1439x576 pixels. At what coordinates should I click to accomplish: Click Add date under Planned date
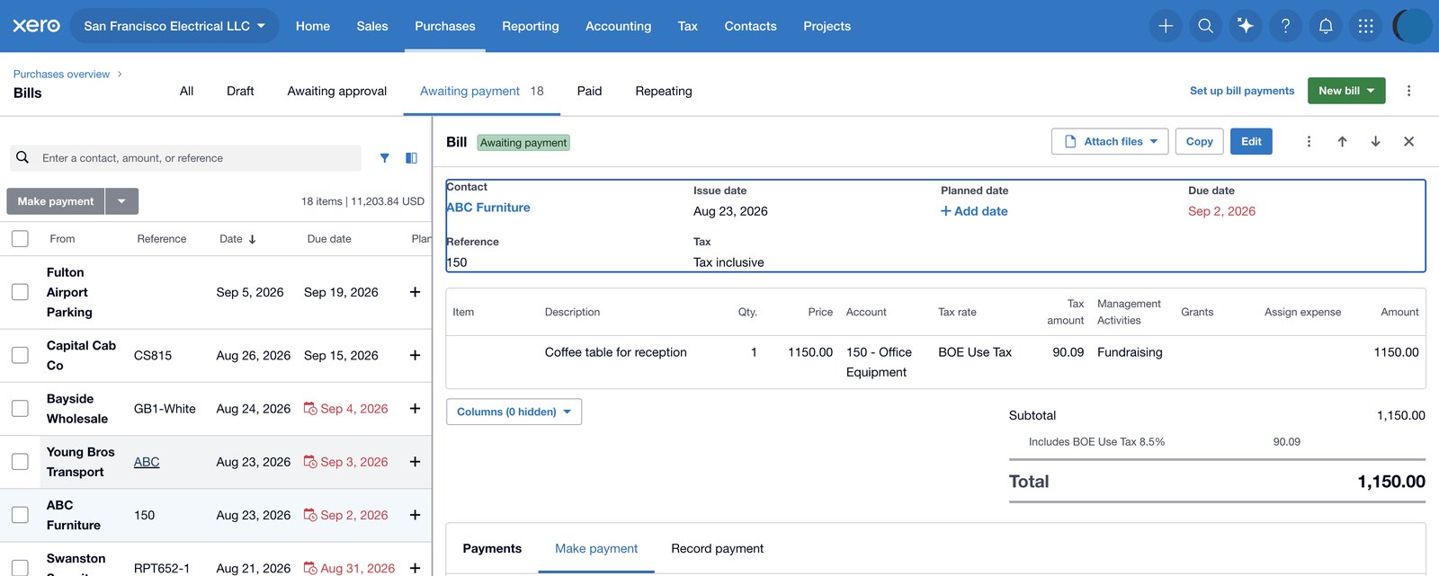[x=974, y=211]
